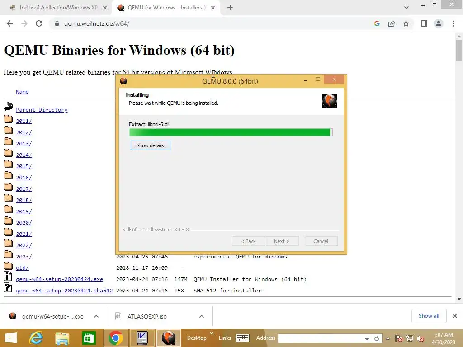
Task: Open the 2023/ folder link
Action: click(x=24, y=257)
